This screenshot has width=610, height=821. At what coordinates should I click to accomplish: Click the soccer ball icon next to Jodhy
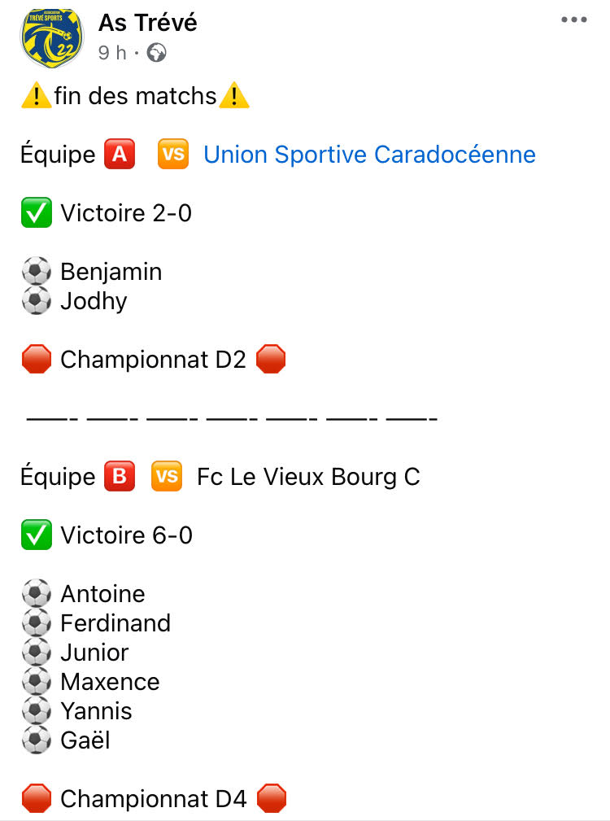37,300
